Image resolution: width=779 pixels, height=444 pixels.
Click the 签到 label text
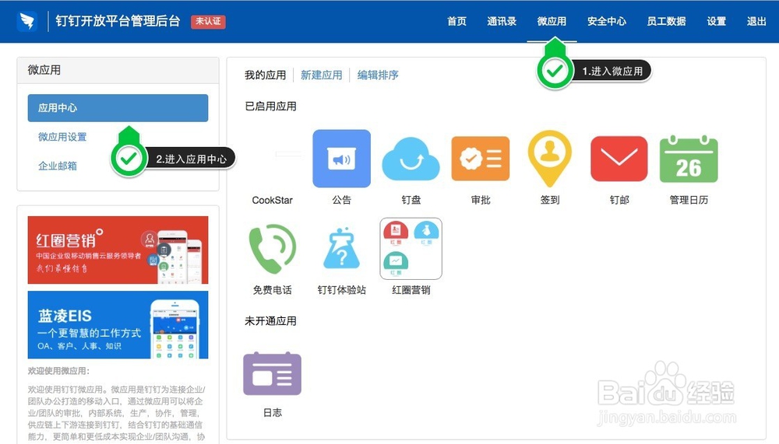tap(549, 200)
